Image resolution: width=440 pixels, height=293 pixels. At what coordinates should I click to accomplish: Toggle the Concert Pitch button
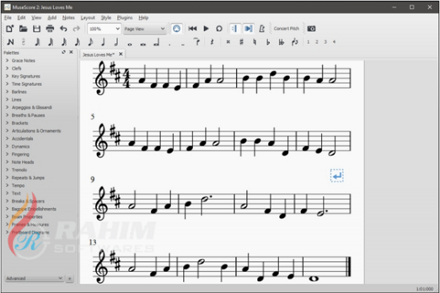286,28
